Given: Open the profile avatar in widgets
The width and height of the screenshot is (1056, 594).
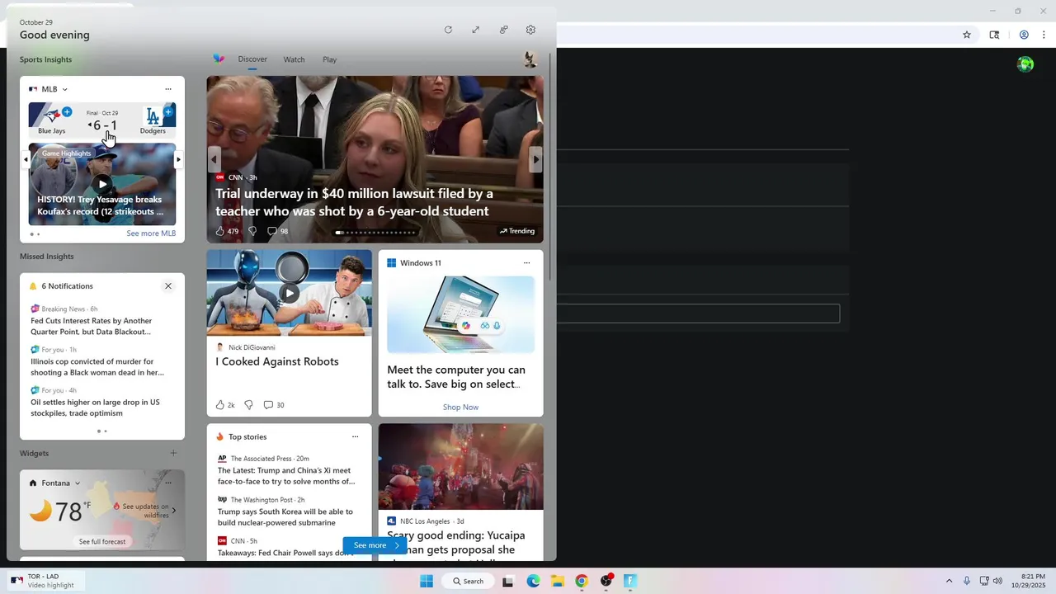Looking at the screenshot, I should pyautogui.click(x=530, y=59).
